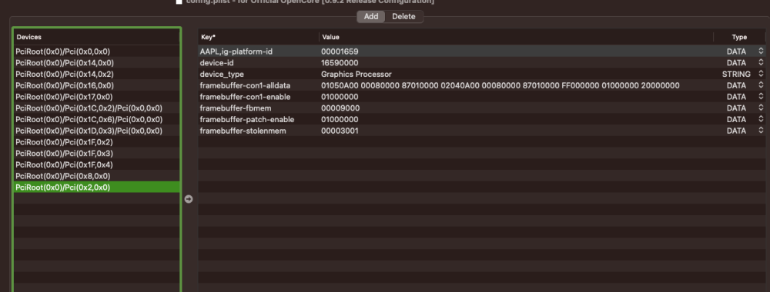The height and width of the screenshot is (292, 770).
Task: Open type dropdown for framebuffer-stolenmem row
Action: coord(761,131)
